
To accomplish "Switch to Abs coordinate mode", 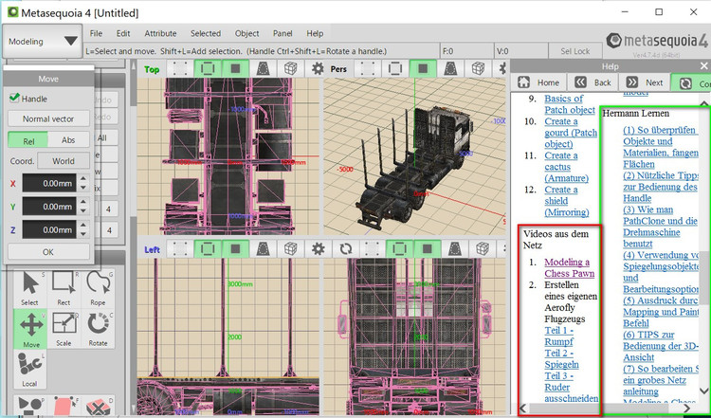I will pyautogui.click(x=68, y=139).
